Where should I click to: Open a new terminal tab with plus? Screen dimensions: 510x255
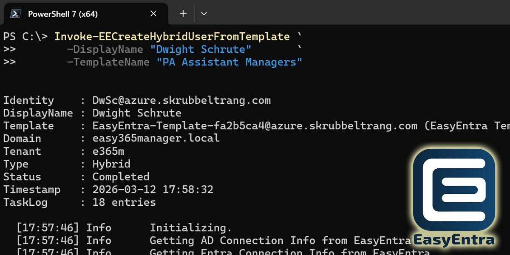[x=183, y=14]
